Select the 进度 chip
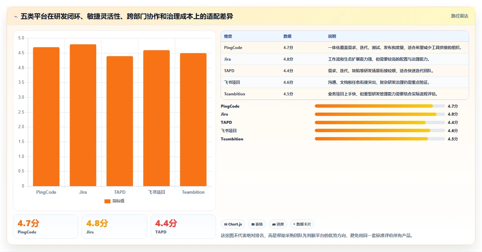Viewport: 482px width, 252px height. tap(278, 224)
